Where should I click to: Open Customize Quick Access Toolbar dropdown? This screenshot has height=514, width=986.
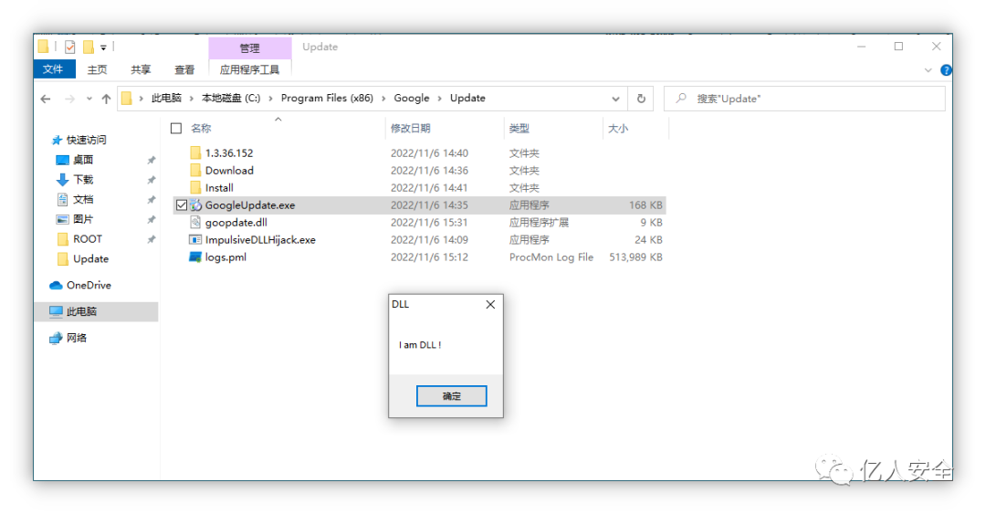pyautogui.click(x=103, y=47)
